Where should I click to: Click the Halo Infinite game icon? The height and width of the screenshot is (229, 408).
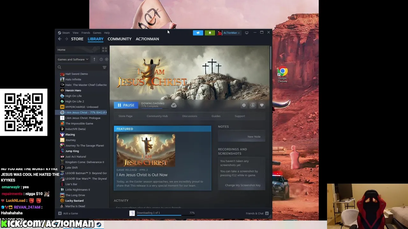[62, 80]
